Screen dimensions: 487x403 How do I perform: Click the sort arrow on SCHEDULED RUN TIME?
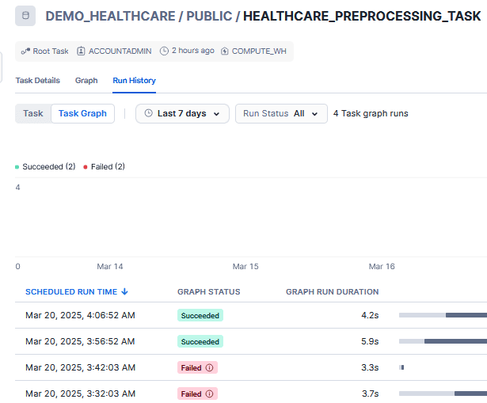tap(124, 291)
